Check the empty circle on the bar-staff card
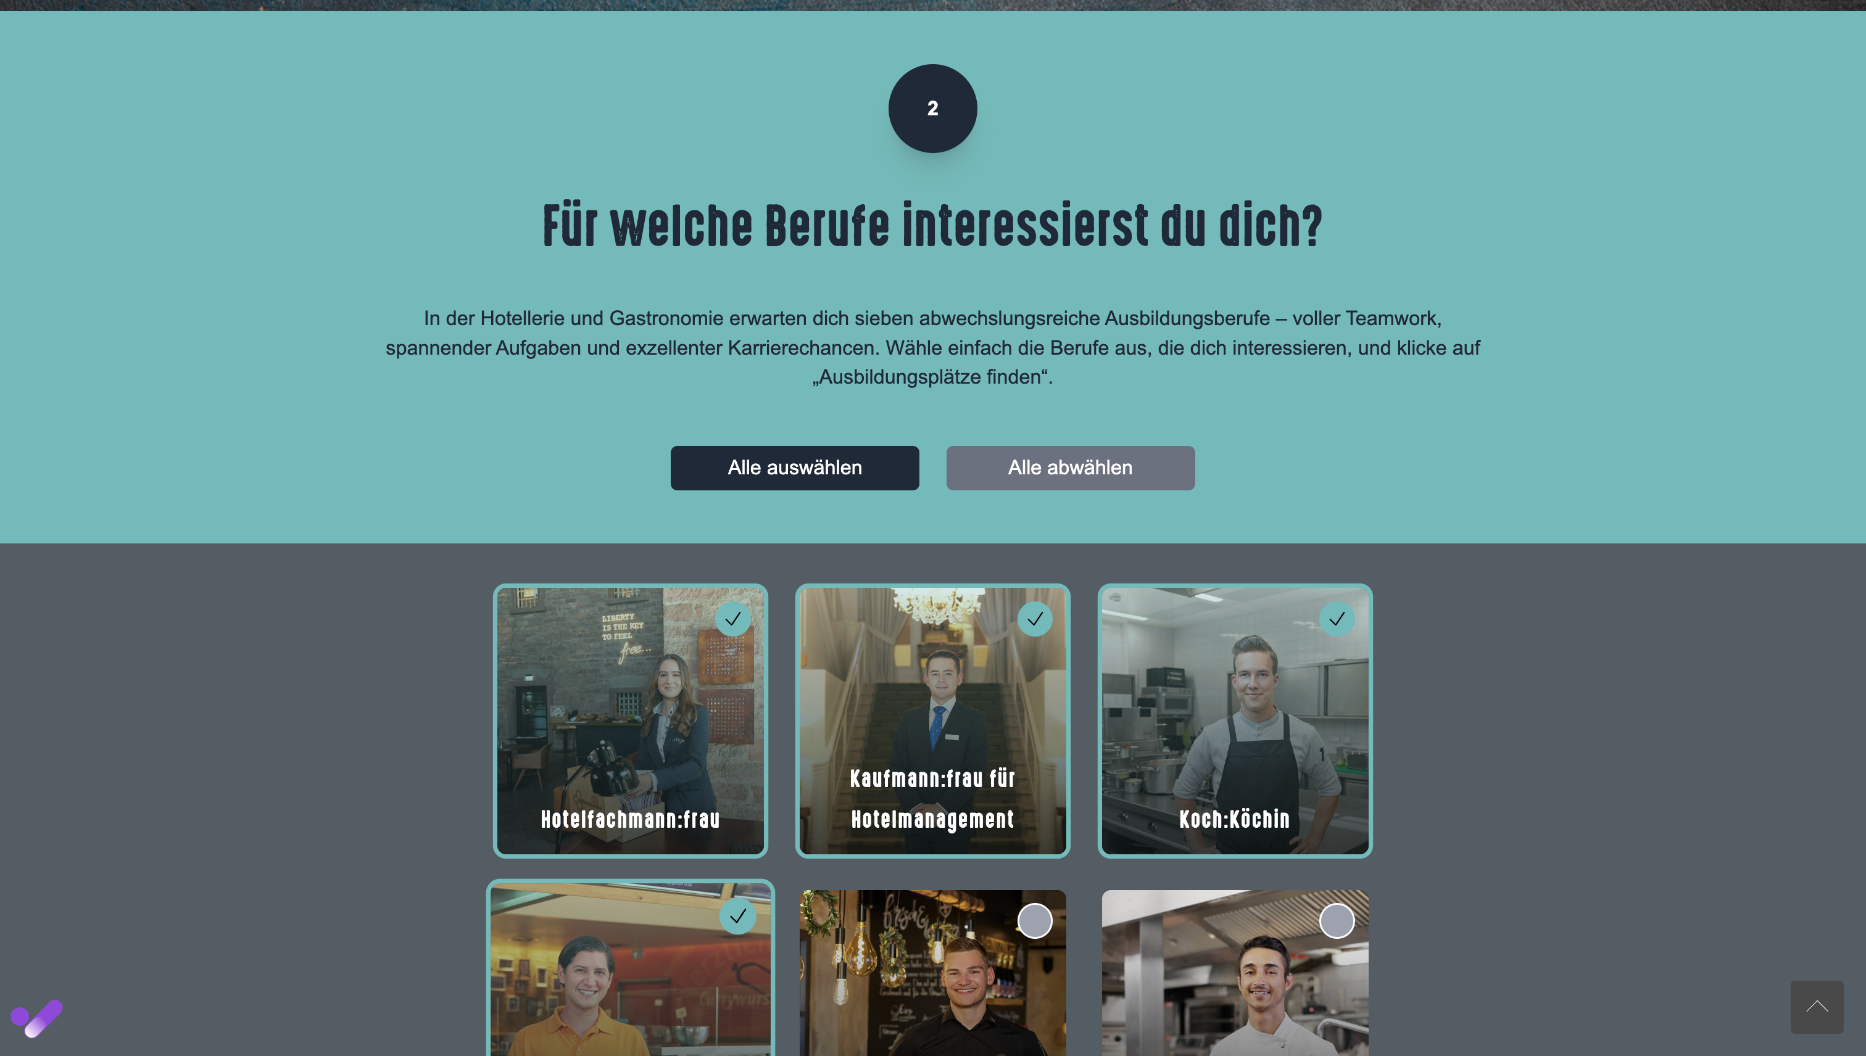1866x1056 pixels. point(1035,920)
